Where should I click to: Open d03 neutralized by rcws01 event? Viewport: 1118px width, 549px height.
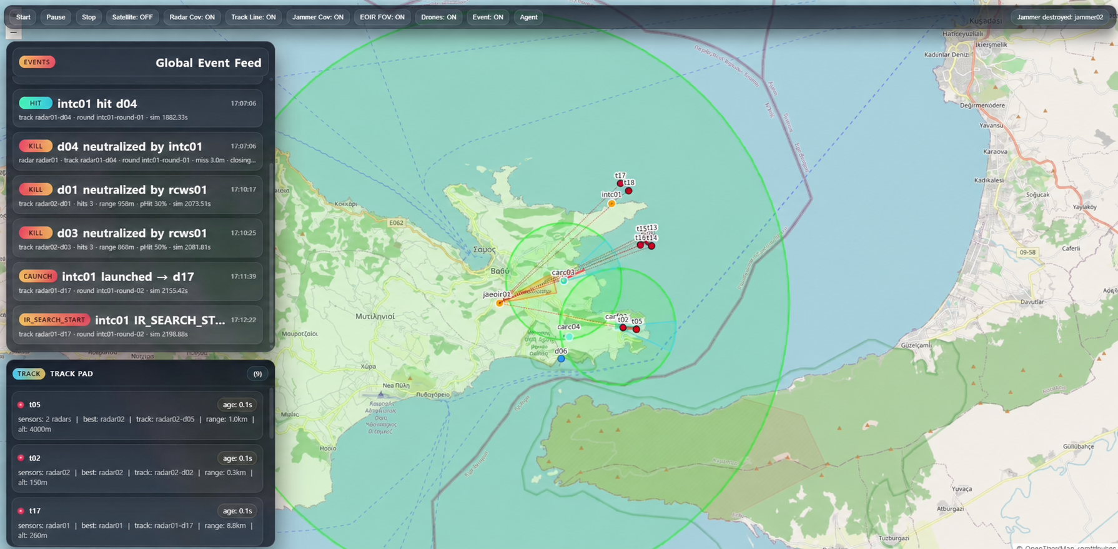coord(137,239)
